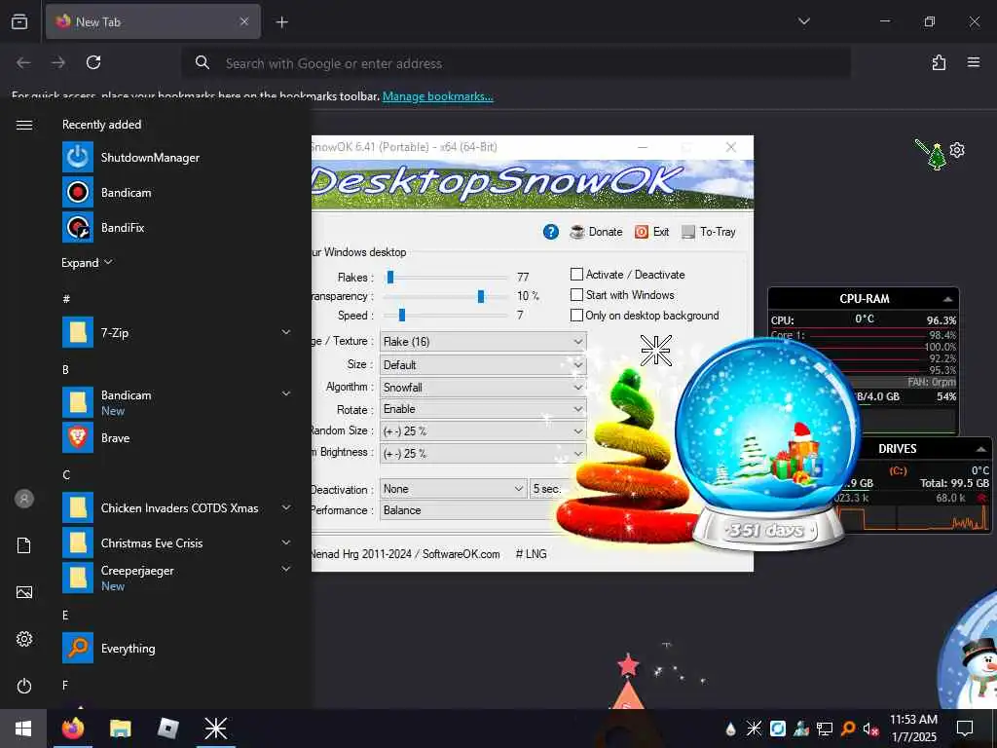
Task: Open the Flake (16) texture dropdown
Action: pyautogui.click(x=483, y=342)
